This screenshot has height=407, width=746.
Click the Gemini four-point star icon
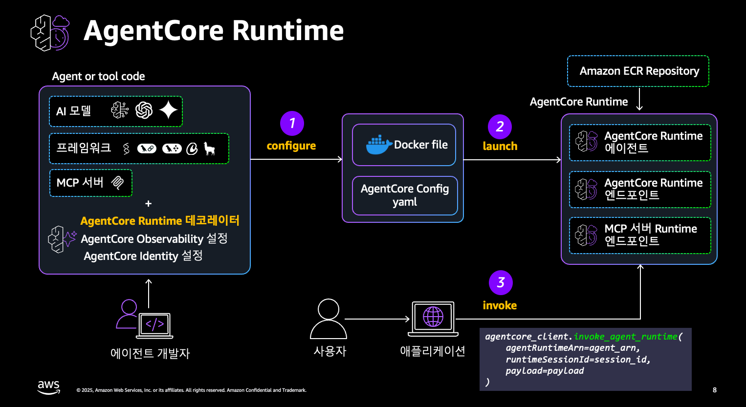coord(168,110)
